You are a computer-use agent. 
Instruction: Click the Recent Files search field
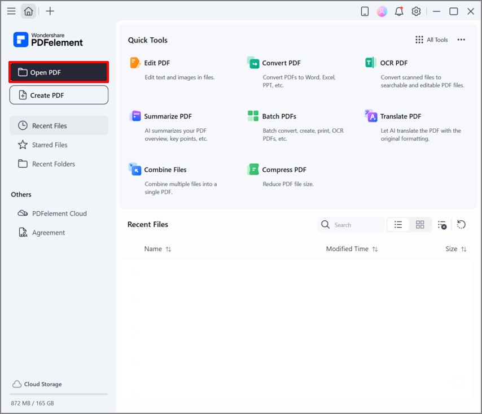[350, 225]
